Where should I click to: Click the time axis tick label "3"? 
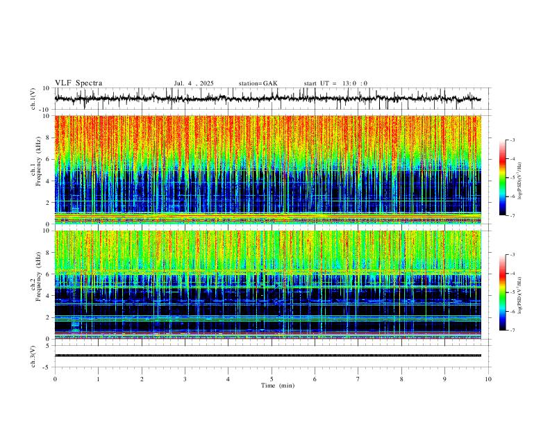click(185, 379)
